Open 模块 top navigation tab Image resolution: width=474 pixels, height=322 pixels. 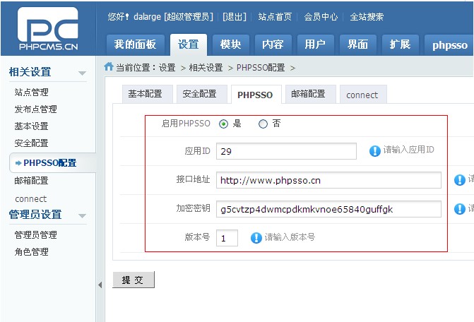[x=231, y=44]
